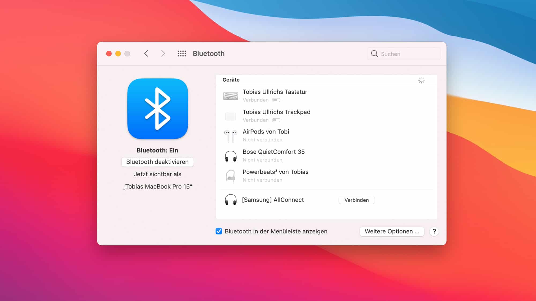The height and width of the screenshot is (301, 536).
Task: Open Weitere Optionen dialog
Action: pos(392,231)
